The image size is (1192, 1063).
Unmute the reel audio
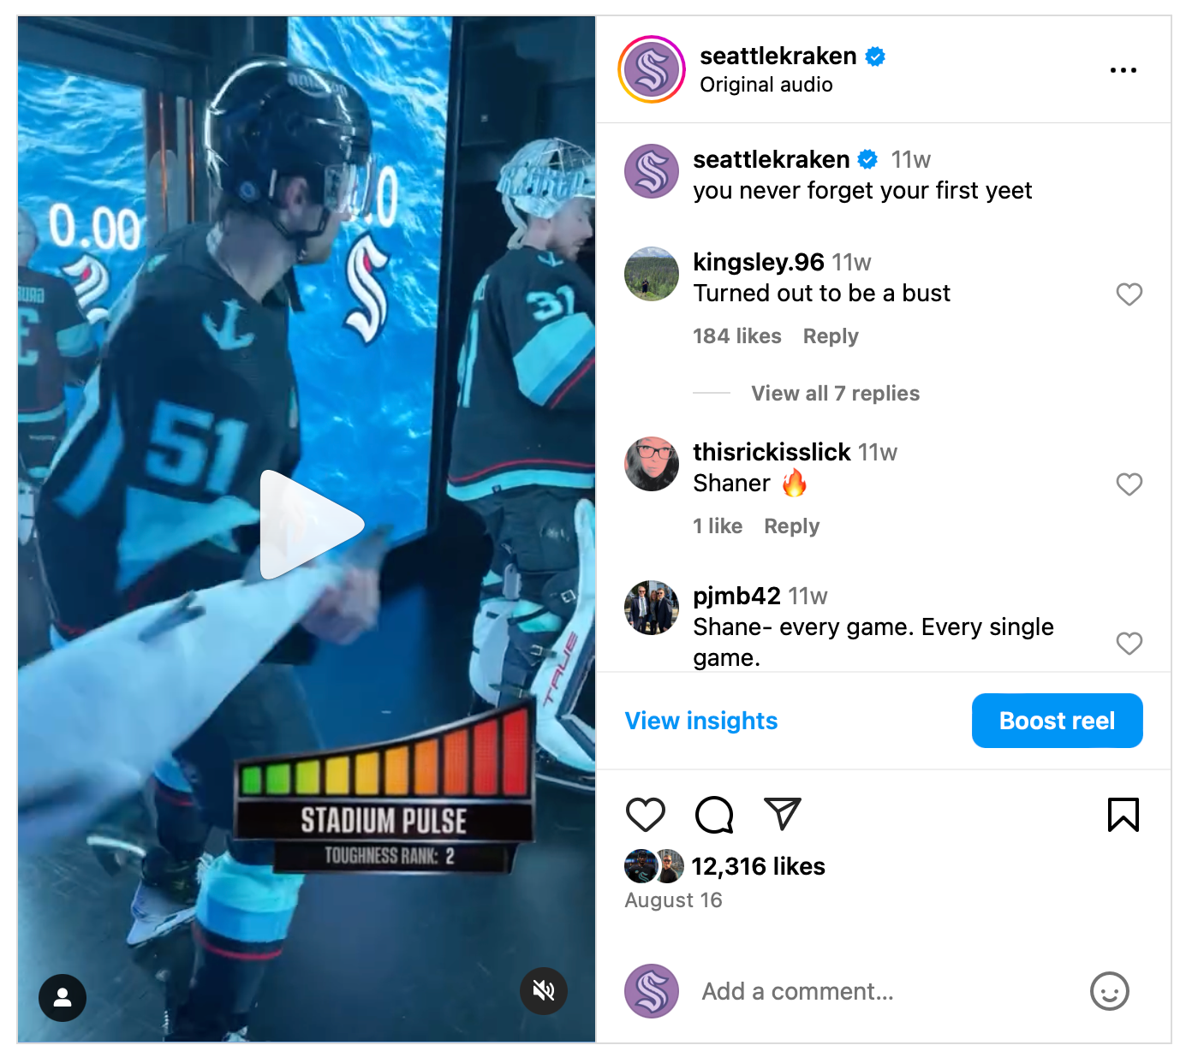pos(544,991)
